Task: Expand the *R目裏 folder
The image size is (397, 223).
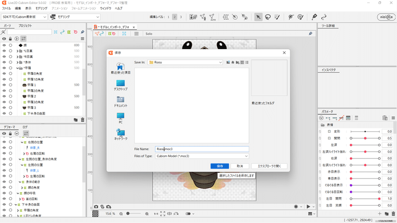Action: point(17,56)
